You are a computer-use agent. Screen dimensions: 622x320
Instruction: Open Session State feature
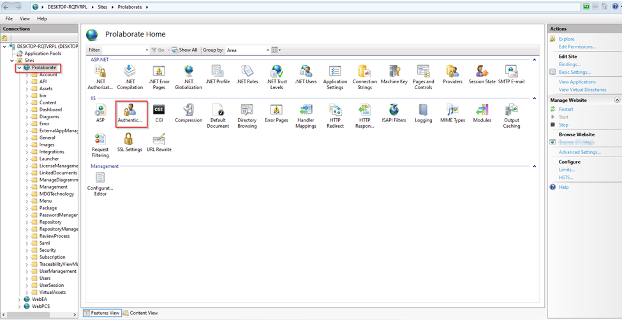tap(482, 75)
